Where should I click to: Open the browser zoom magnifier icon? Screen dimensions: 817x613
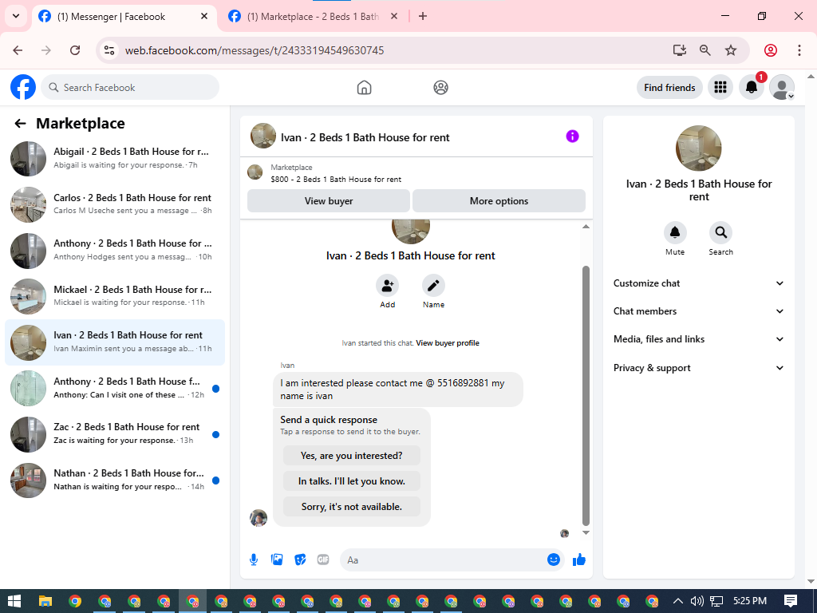(705, 50)
